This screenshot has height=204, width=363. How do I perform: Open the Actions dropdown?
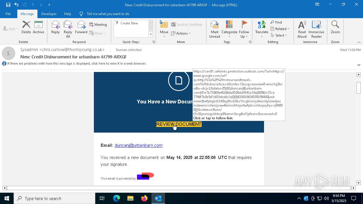(181, 33)
